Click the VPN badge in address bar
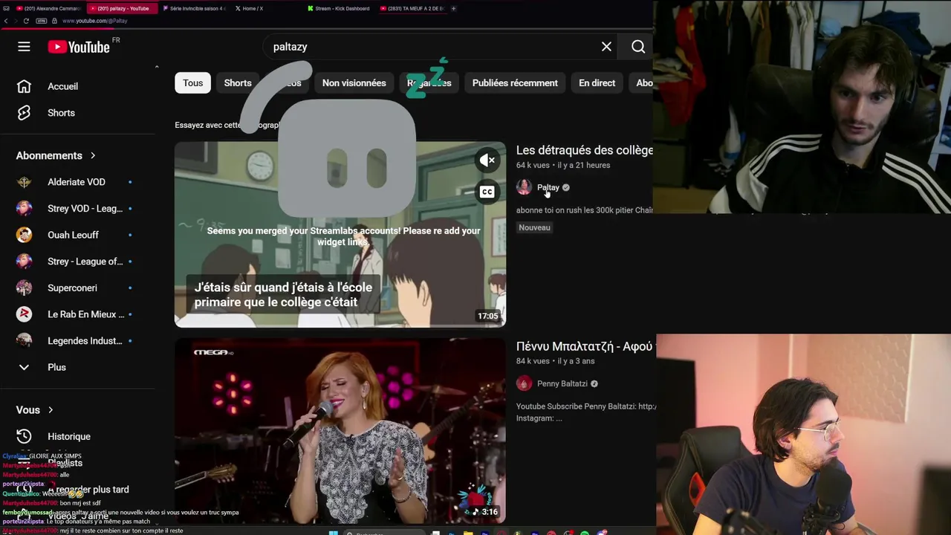This screenshot has height=535, width=951. [x=42, y=21]
